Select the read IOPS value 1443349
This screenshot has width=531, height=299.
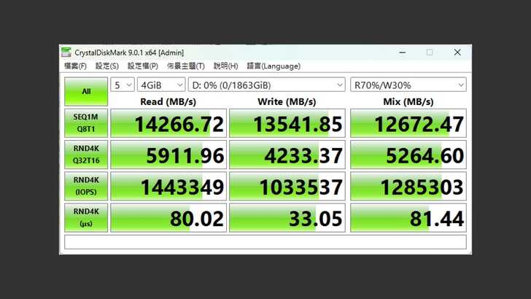168,186
